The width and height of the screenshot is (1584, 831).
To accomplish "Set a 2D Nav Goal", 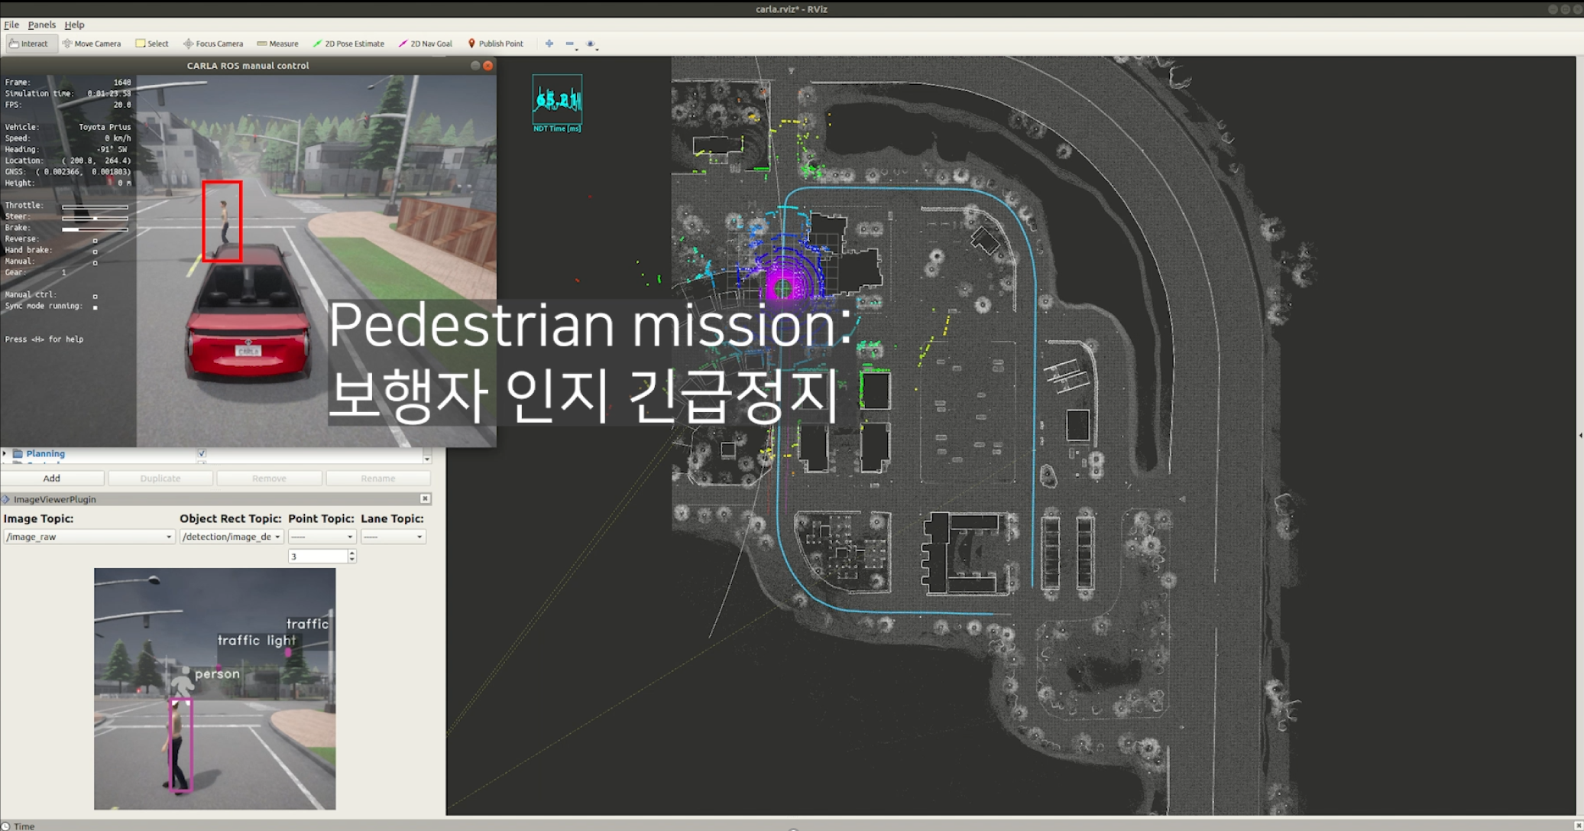I will click(426, 44).
